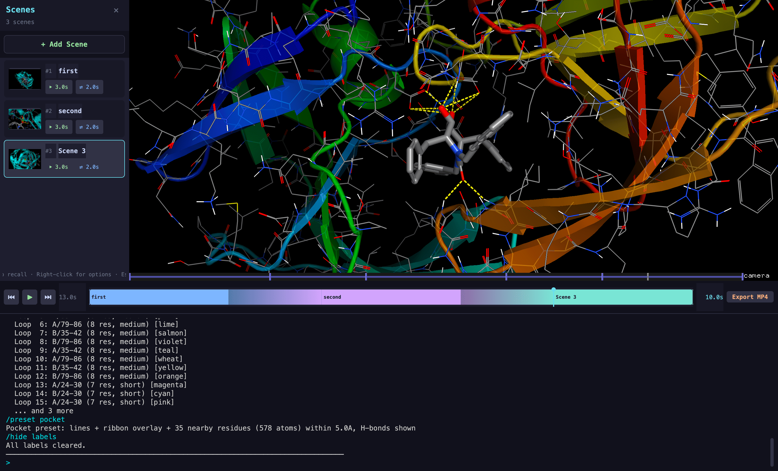This screenshot has height=471, width=778.
Task: Click the 3.0s duration badge on Scene 3
Action: (59, 167)
